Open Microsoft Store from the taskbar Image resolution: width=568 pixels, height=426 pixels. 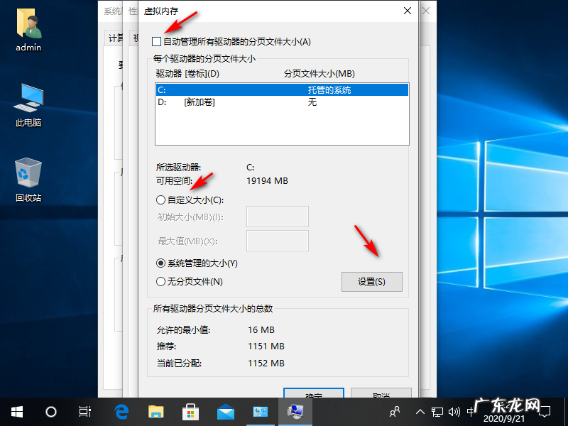click(x=190, y=412)
